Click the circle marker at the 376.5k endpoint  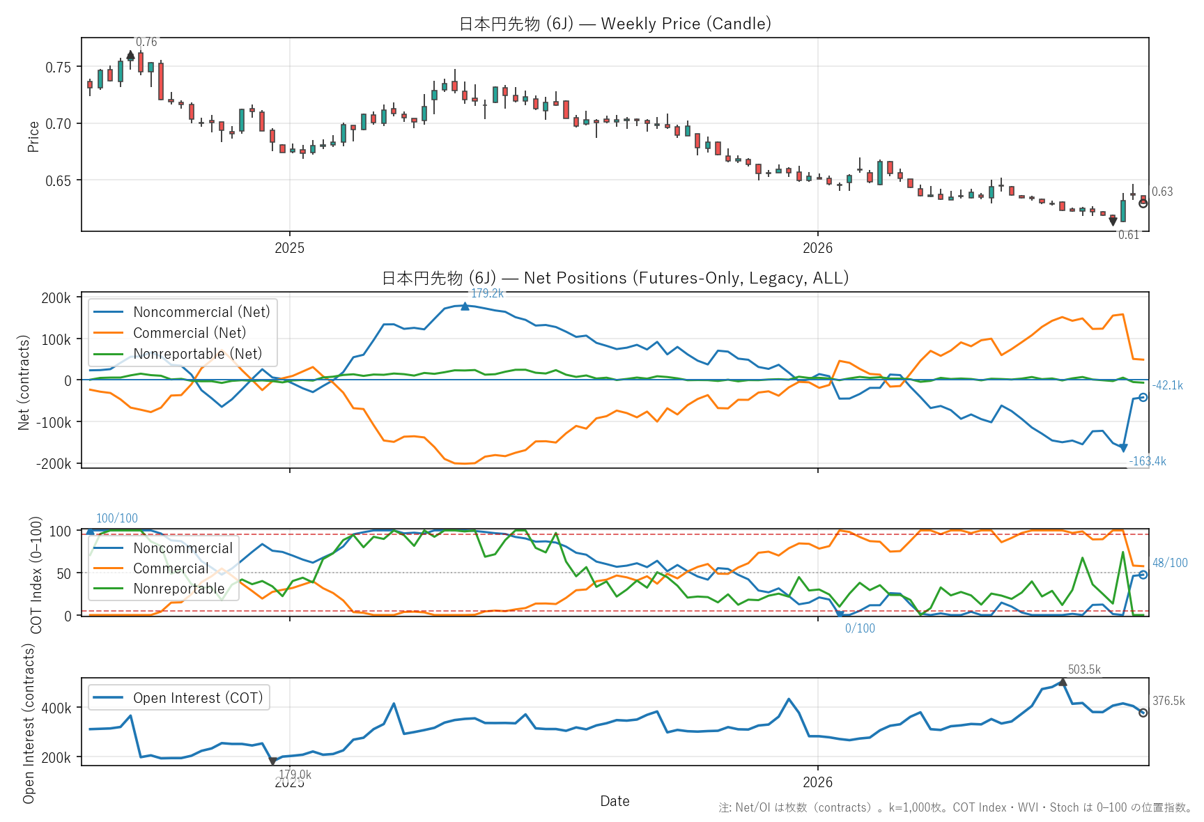point(1143,713)
